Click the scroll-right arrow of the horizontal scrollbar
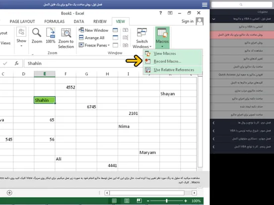Screen dimensions: 274x205 (x=194, y=193)
